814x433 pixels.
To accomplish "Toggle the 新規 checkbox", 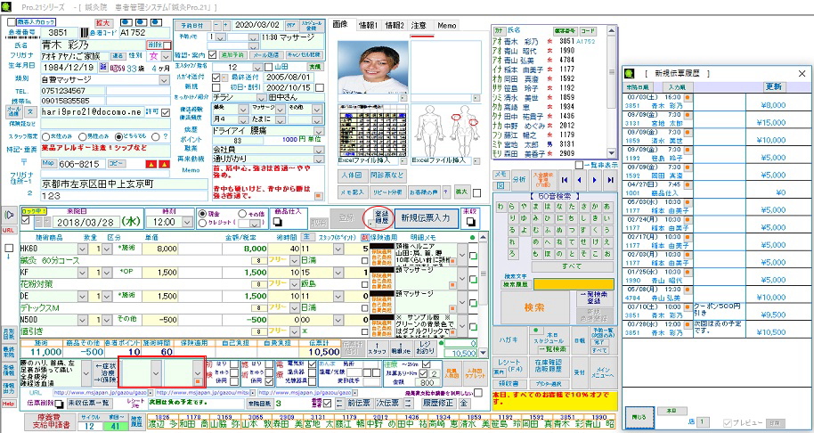I will (x=216, y=87).
